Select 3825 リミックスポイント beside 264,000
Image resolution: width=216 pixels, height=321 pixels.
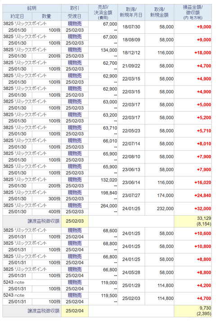(x=25, y=205)
